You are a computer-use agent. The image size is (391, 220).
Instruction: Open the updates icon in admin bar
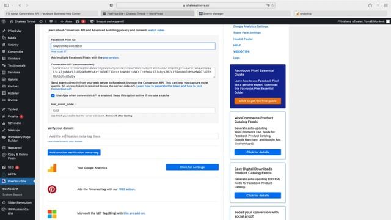click(43, 21)
